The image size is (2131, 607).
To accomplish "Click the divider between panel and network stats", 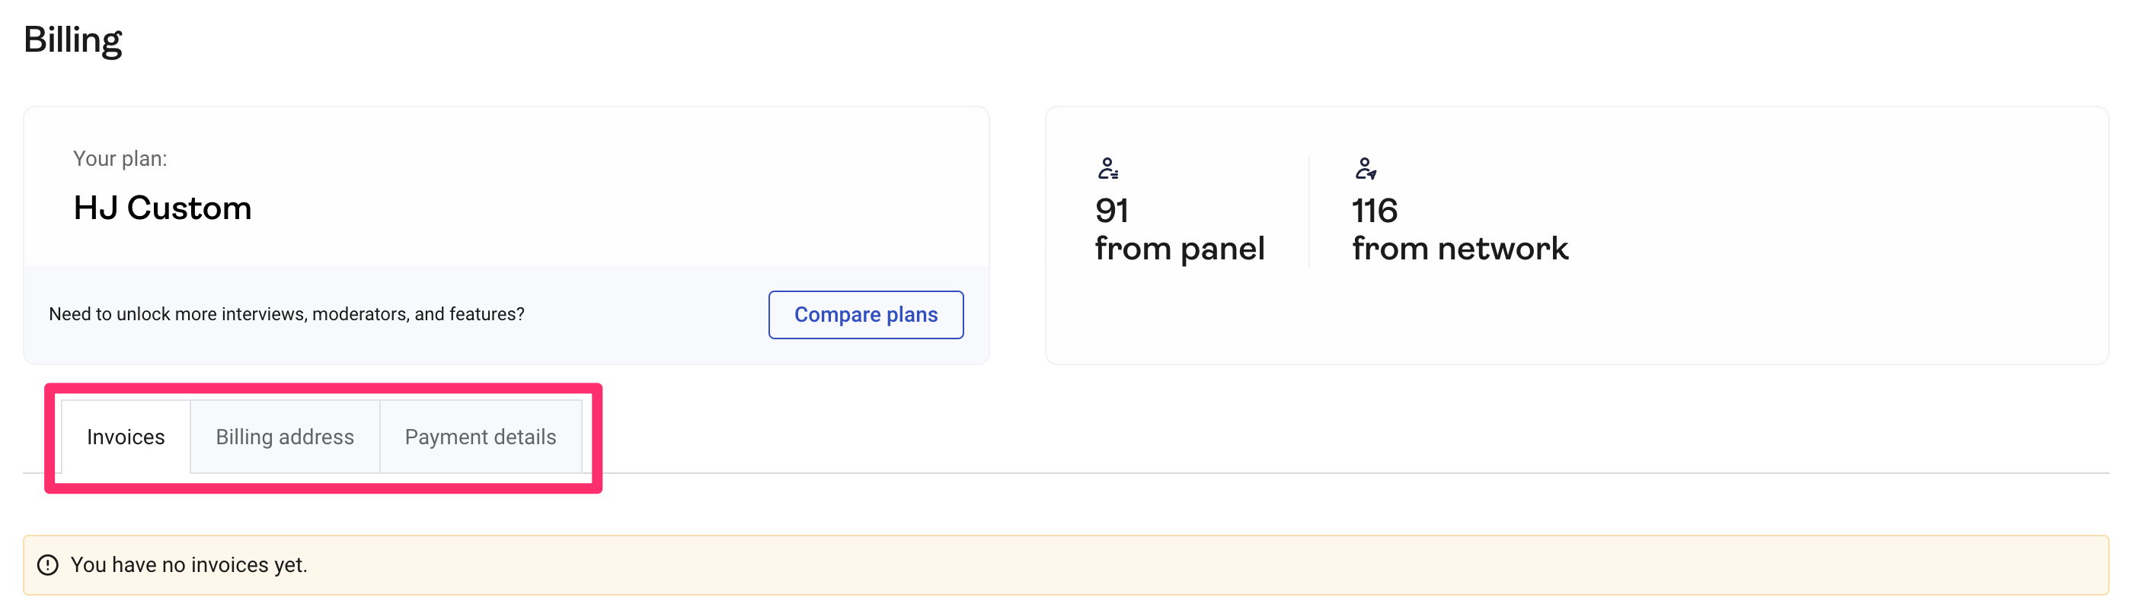I will (1309, 211).
